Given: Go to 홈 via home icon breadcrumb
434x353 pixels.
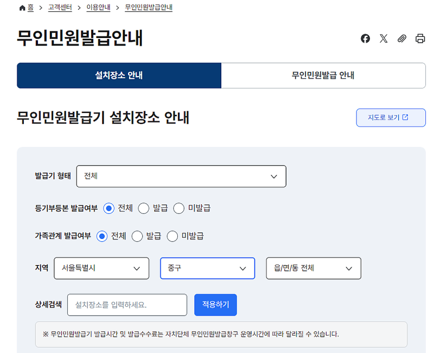Looking at the screenshot, I should (26, 8).
